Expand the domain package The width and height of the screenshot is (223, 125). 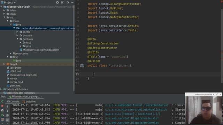[17, 35]
